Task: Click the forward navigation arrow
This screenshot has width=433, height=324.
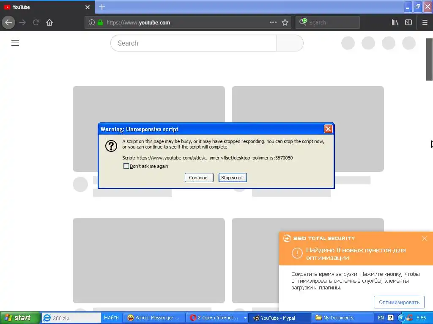Action: coord(22,22)
